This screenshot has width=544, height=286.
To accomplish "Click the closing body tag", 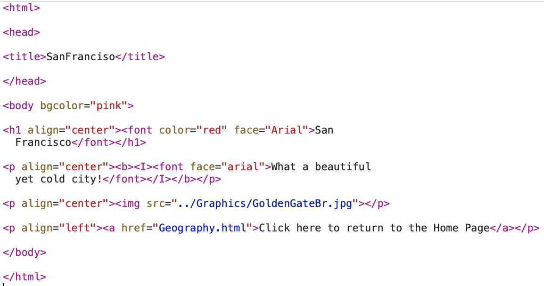I will point(25,253).
